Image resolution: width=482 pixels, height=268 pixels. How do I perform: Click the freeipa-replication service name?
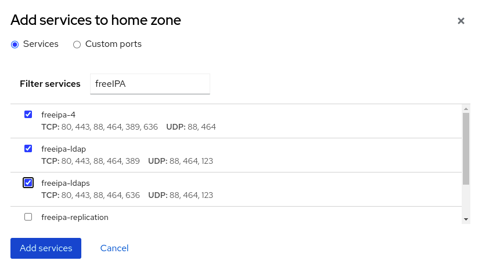(75, 218)
